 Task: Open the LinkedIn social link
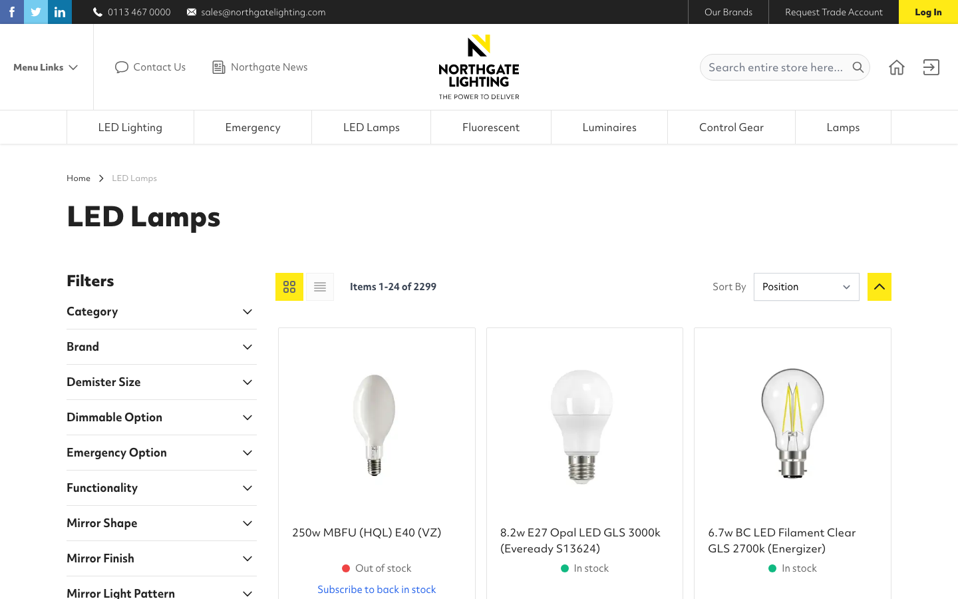tap(60, 12)
